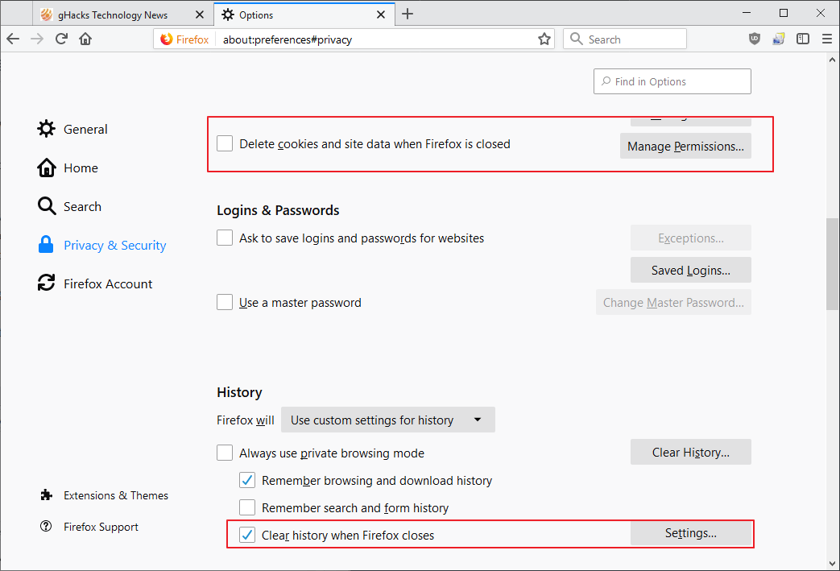Click the toolbar Search field
This screenshot has height=571, width=840.
pyautogui.click(x=625, y=39)
